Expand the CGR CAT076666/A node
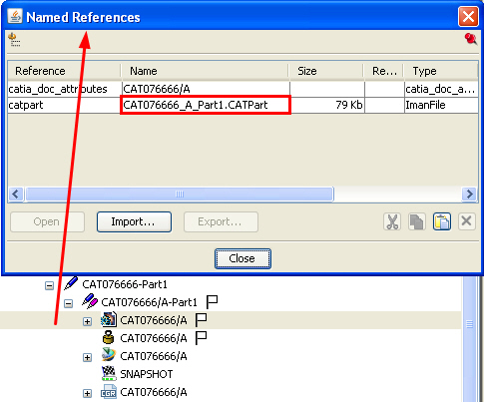 87,393
